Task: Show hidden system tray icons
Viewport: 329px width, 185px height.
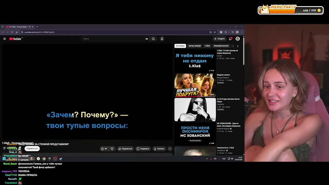Action: 207,159
